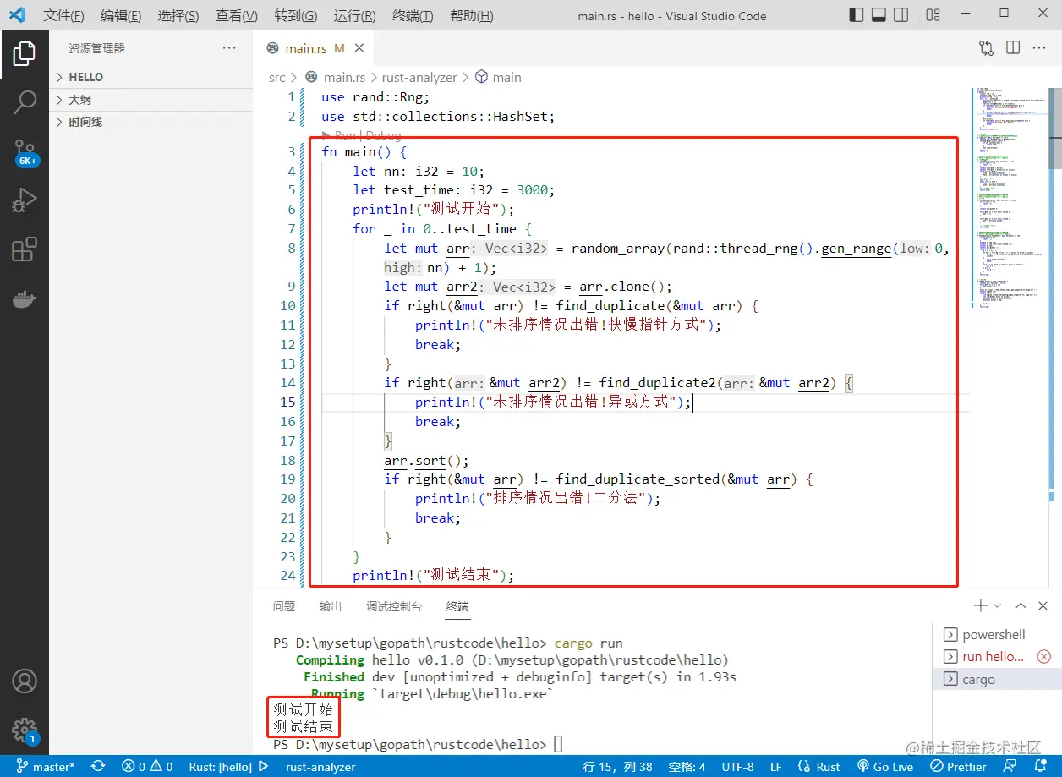Select the cargo terminal entry

[997, 680]
